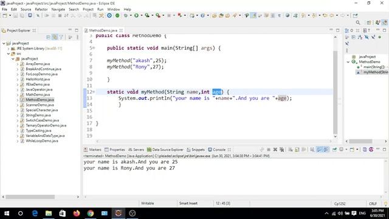
Task: Collapse MethodDemo class in Outline
Action: [x=348, y=62]
